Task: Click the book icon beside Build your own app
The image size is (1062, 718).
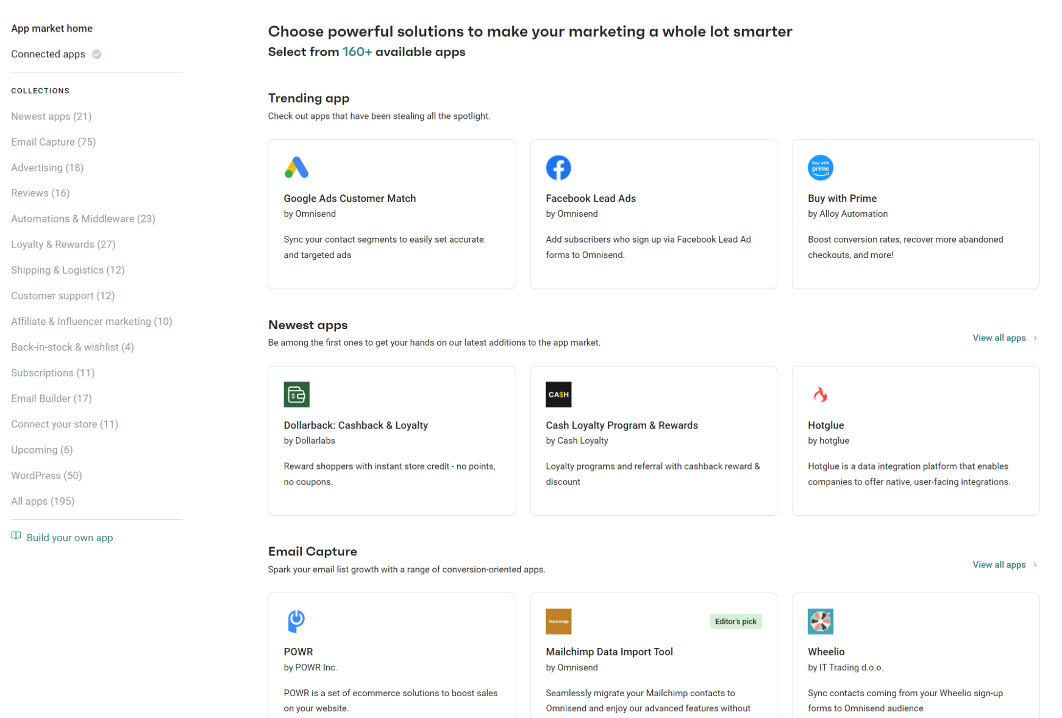Action: (x=16, y=535)
